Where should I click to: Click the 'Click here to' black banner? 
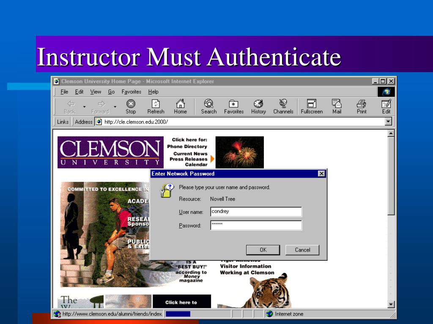182,301
